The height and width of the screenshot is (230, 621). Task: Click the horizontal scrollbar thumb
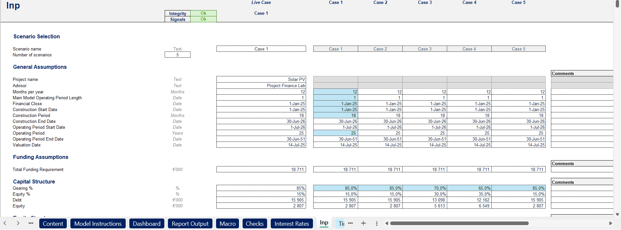459,223
